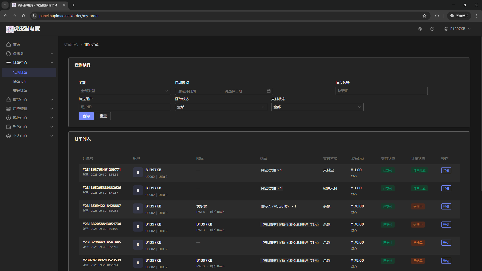
Task: Click the user management people icon
Action: pyautogui.click(x=9, y=109)
